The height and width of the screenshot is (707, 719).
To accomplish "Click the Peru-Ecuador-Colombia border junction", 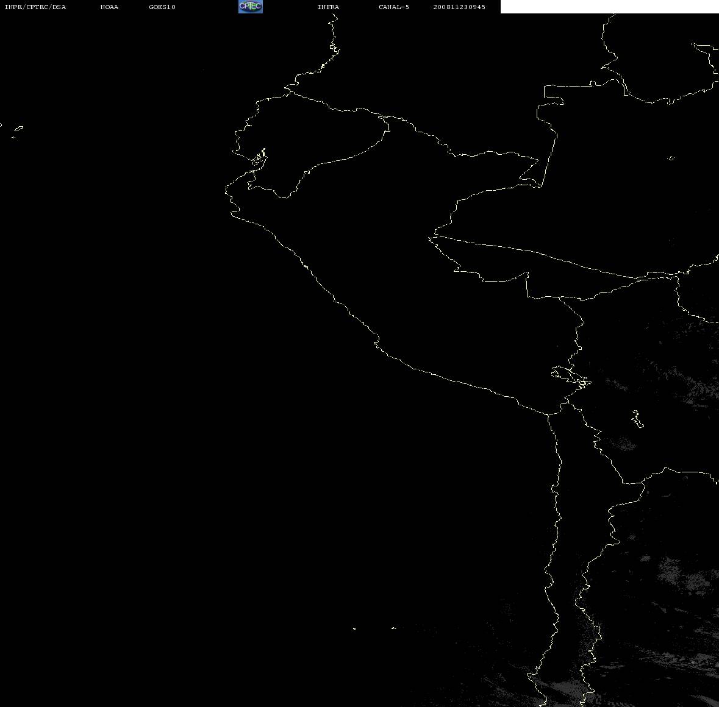I will pyautogui.click(x=384, y=118).
